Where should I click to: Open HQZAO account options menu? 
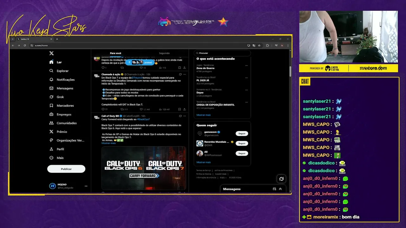click(x=86, y=186)
